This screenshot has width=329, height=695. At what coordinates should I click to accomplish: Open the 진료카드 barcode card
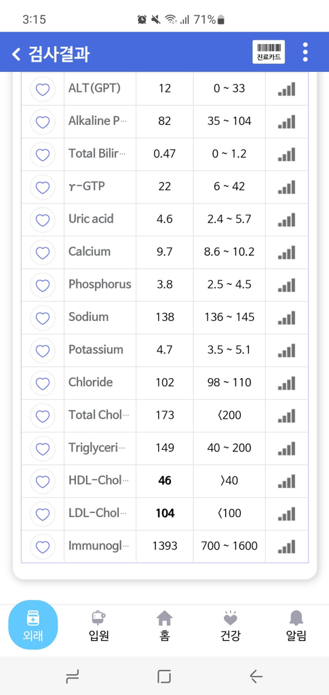tap(269, 52)
